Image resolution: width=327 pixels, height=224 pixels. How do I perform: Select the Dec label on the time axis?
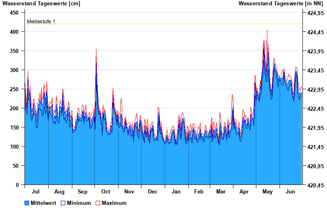tap(152, 191)
